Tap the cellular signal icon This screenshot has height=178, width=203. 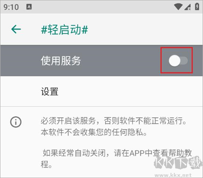tap(188, 7)
